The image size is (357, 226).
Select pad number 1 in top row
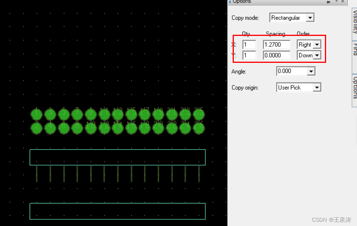[36, 114]
